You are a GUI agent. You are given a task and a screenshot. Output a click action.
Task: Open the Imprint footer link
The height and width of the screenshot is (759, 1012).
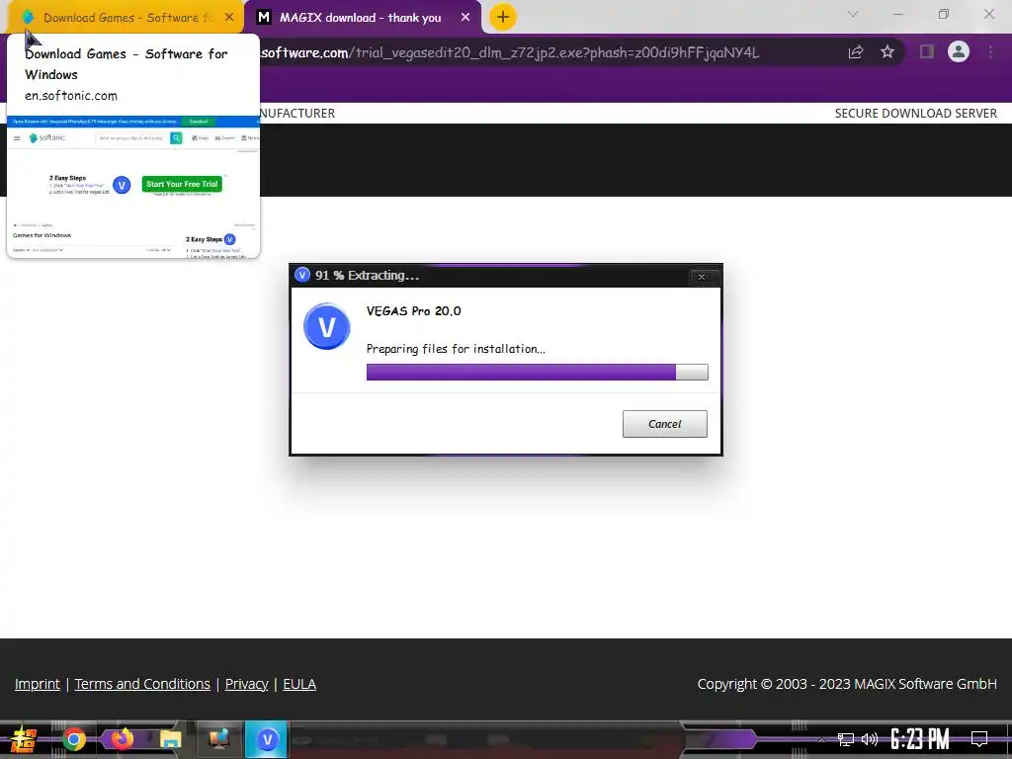(x=38, y=684)
